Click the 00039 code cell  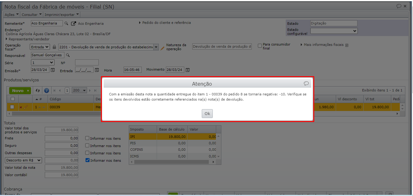click(71, 107)
